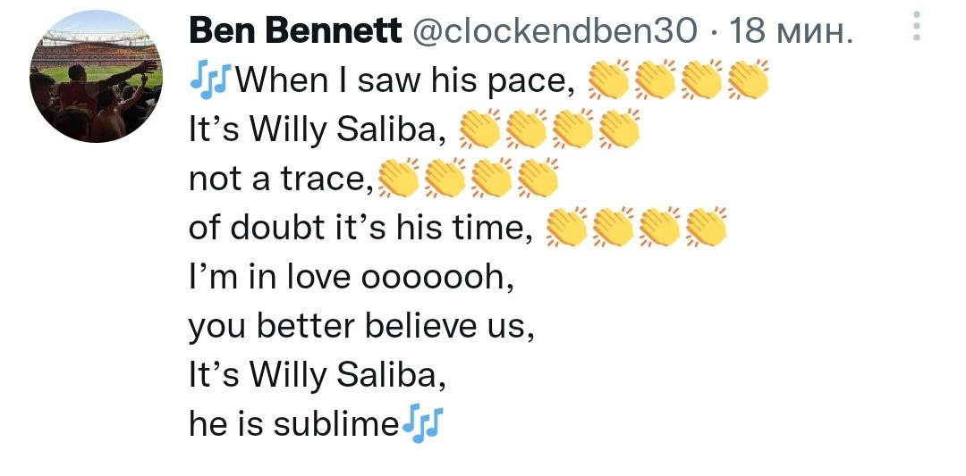Viewport: 966px width, 476px height.
Task: Click the words "he is sublime"
Action: 294,423
